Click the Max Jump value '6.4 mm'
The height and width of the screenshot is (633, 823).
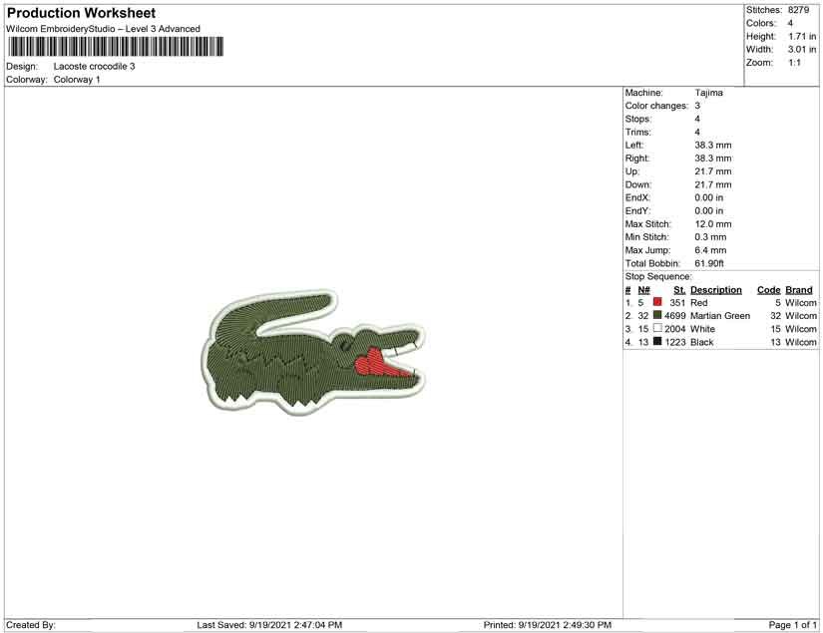click(710, 250)
